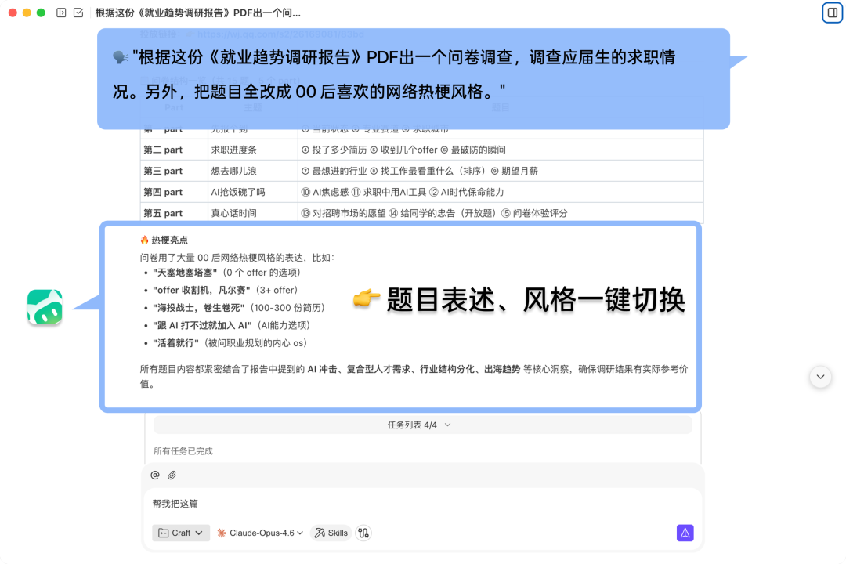846x564 pixels.
Task: Click the 天塞地塞塔塞 bullet item
Action: (226, 273)
